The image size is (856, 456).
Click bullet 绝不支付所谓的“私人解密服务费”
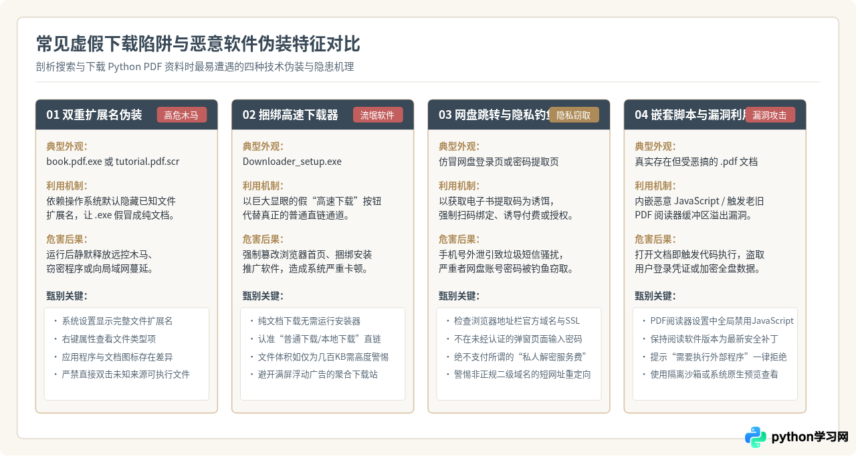point(520,357)
